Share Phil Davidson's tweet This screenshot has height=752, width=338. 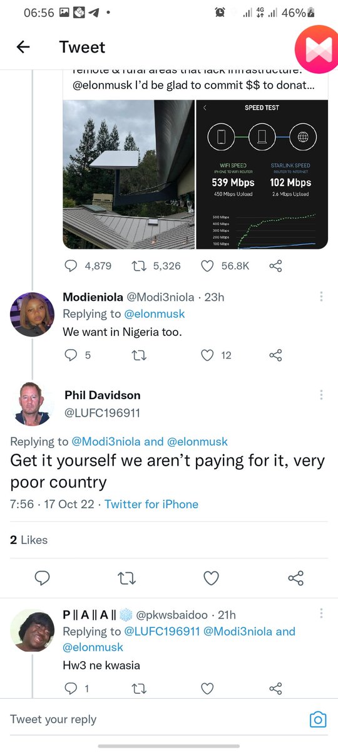click(x=296, y=578)
